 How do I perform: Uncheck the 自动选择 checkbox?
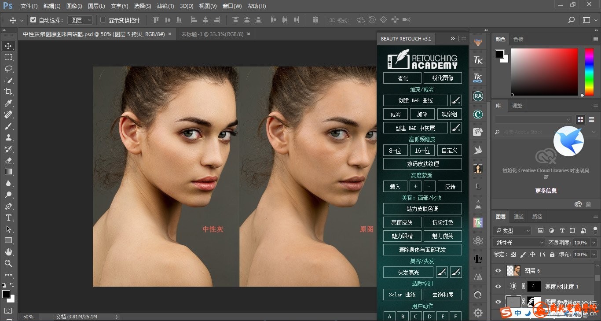33,20
